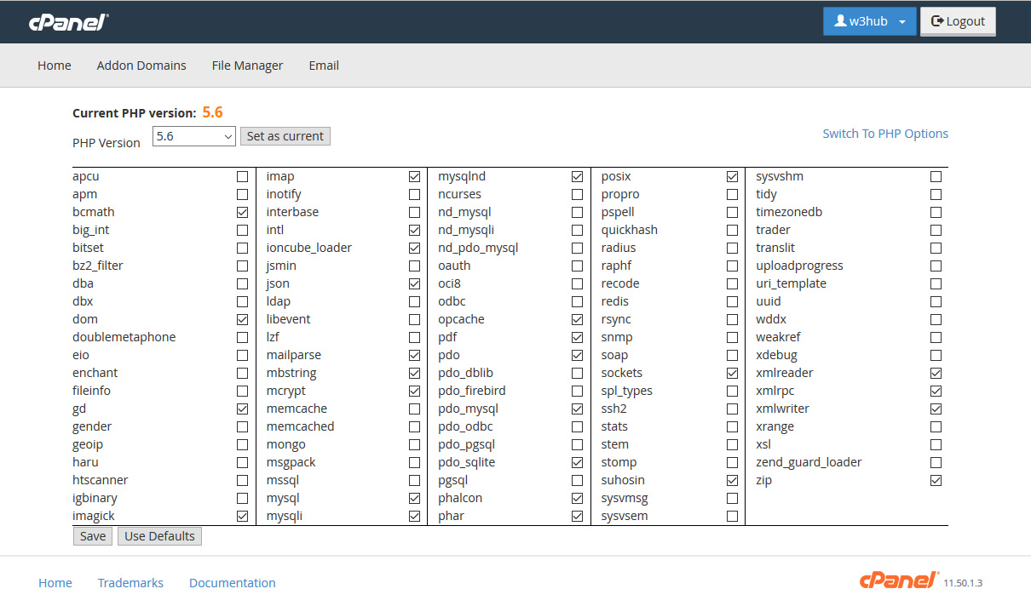Uncheck the mysqli extension
Screen dimensions: 1031x606
(x=415, y=516)
